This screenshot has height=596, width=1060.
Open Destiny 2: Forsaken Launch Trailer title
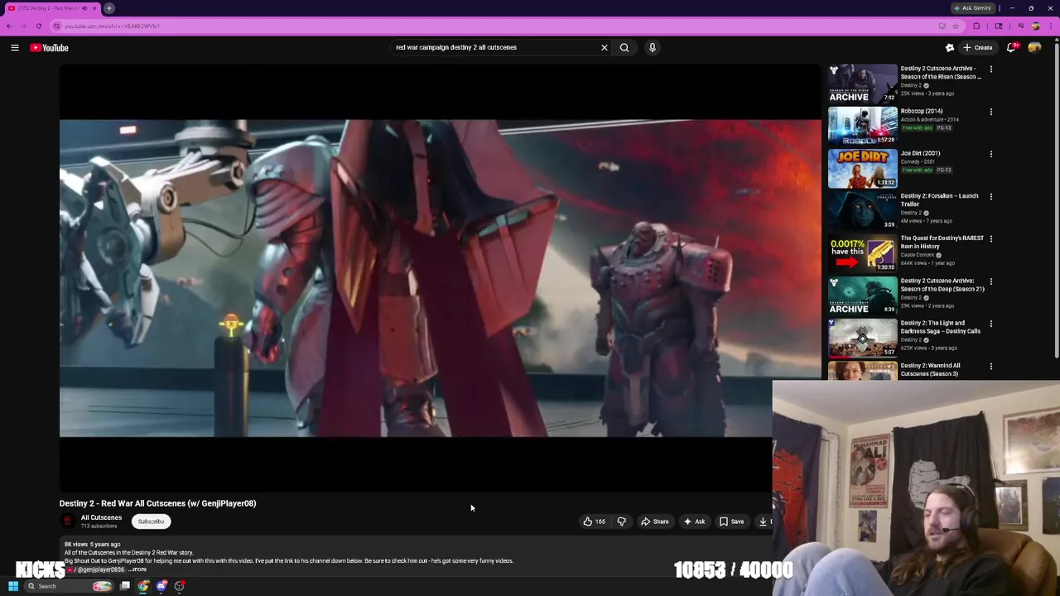coord(939,199)
